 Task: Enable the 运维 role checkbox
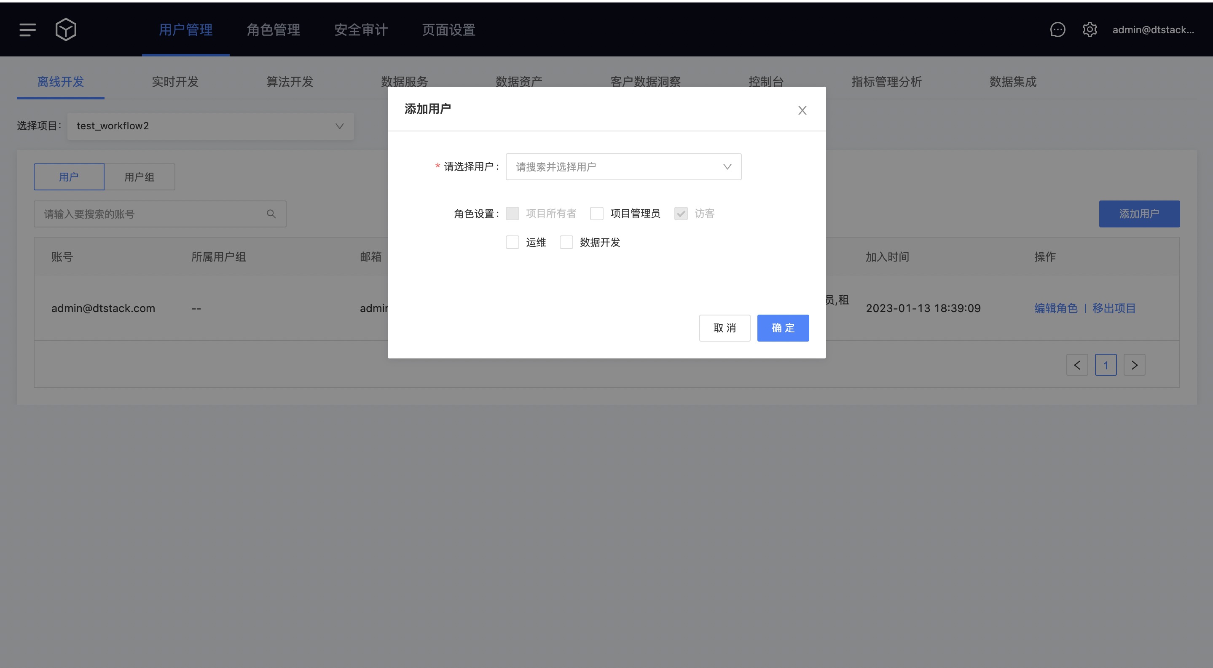pos(513,242)
